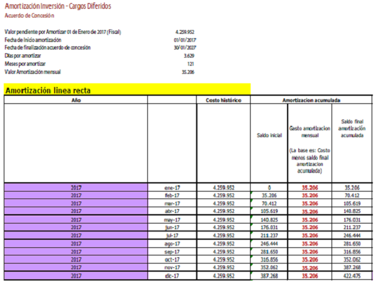The height and width of the screenshot is (283, 376).
Task: Select the 'ene-17' month cell
Action: pos(172,187)
